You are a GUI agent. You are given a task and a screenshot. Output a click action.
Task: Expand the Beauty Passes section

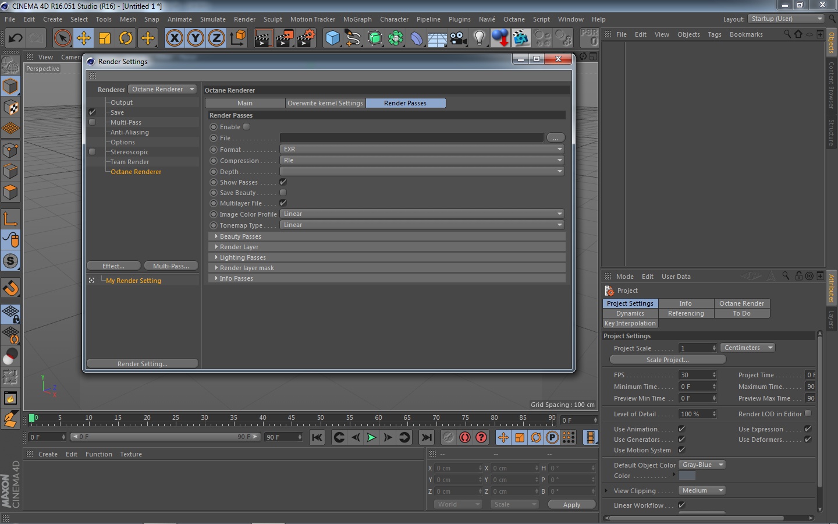tap(387, 236)
